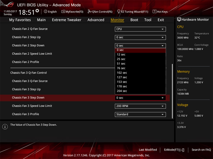Click the MyFavorite list icon
The width and height of the screenshot is (213, 159).
coord(63,11)
